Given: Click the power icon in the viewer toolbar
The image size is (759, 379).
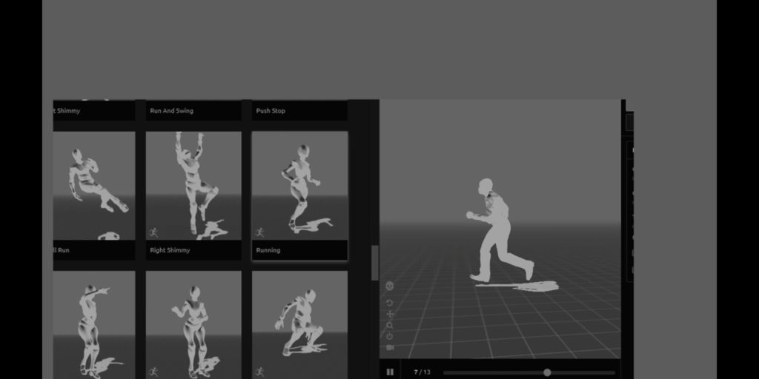Looking at the screenshot, I should pos(390,336).
